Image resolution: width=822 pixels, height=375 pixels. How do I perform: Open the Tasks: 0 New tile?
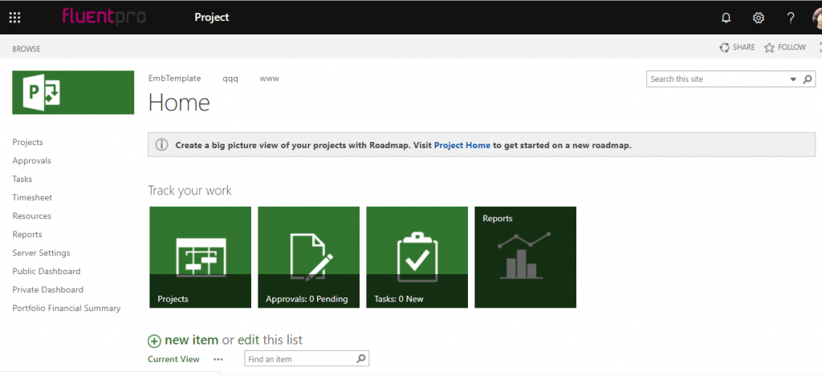coord(417,257)
